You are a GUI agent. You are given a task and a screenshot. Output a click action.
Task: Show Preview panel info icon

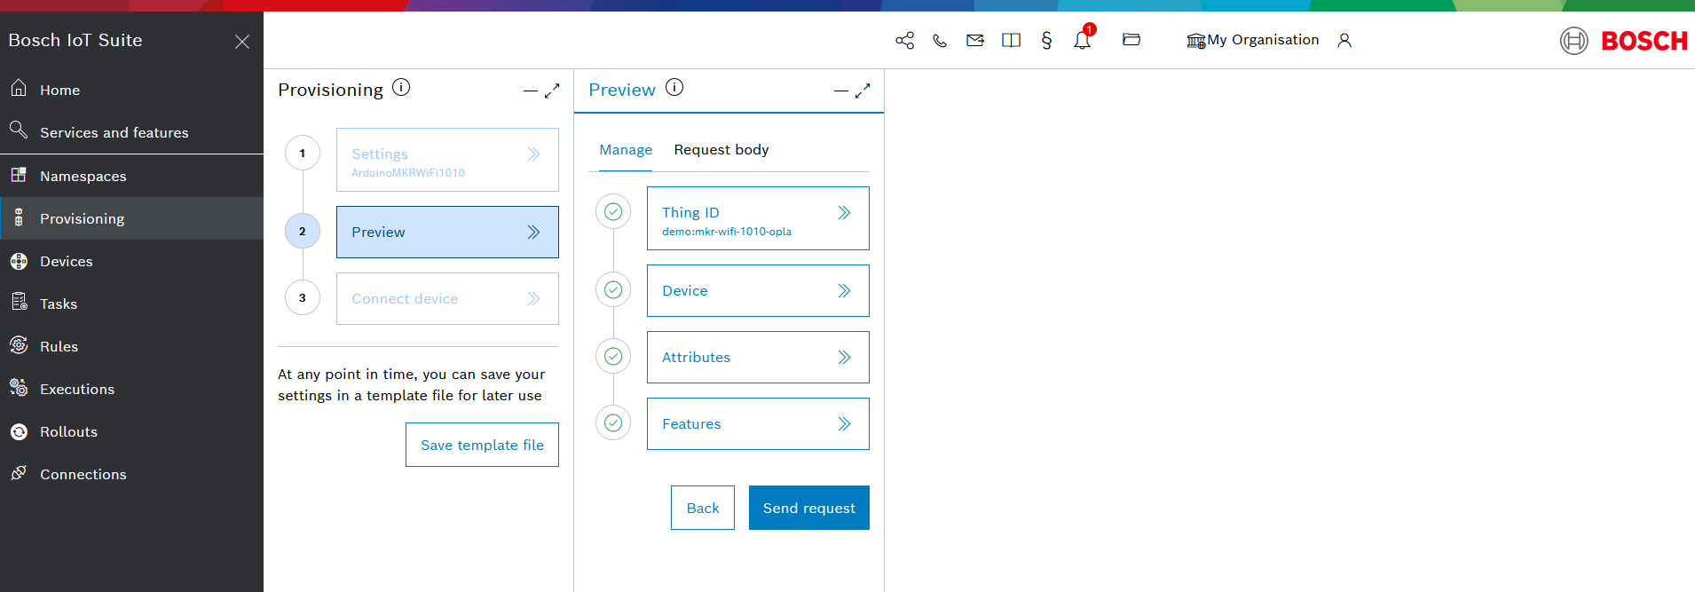click(x=674, y=87)
